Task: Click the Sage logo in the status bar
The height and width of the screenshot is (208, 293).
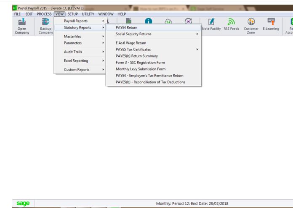Action: (x=23, y=203)
